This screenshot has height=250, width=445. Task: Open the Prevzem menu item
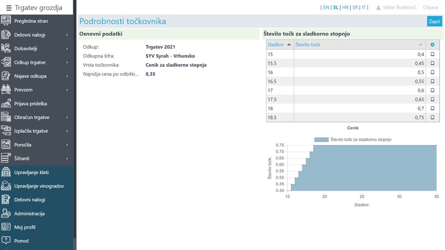pyautogui.click(x=24, y=90)
